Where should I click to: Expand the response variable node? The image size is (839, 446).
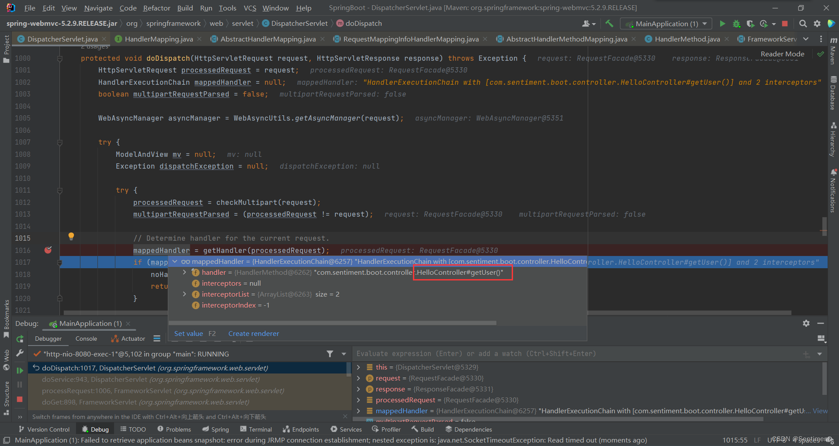coord(358,389)
